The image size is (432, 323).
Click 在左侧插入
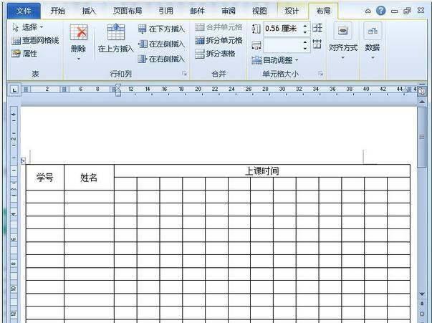pos(161,44)
